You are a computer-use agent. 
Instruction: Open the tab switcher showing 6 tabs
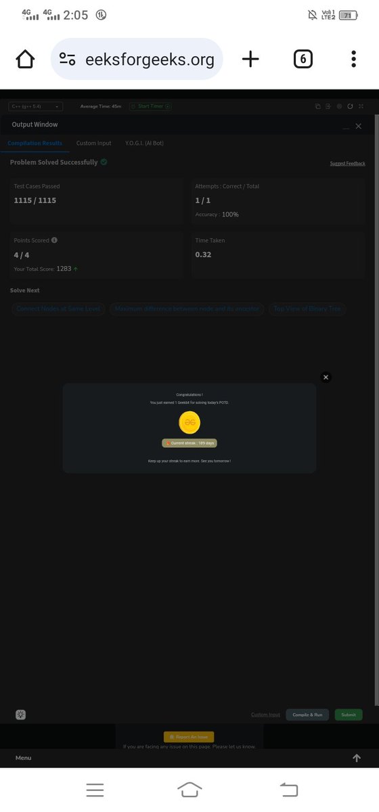pos(303,60)
